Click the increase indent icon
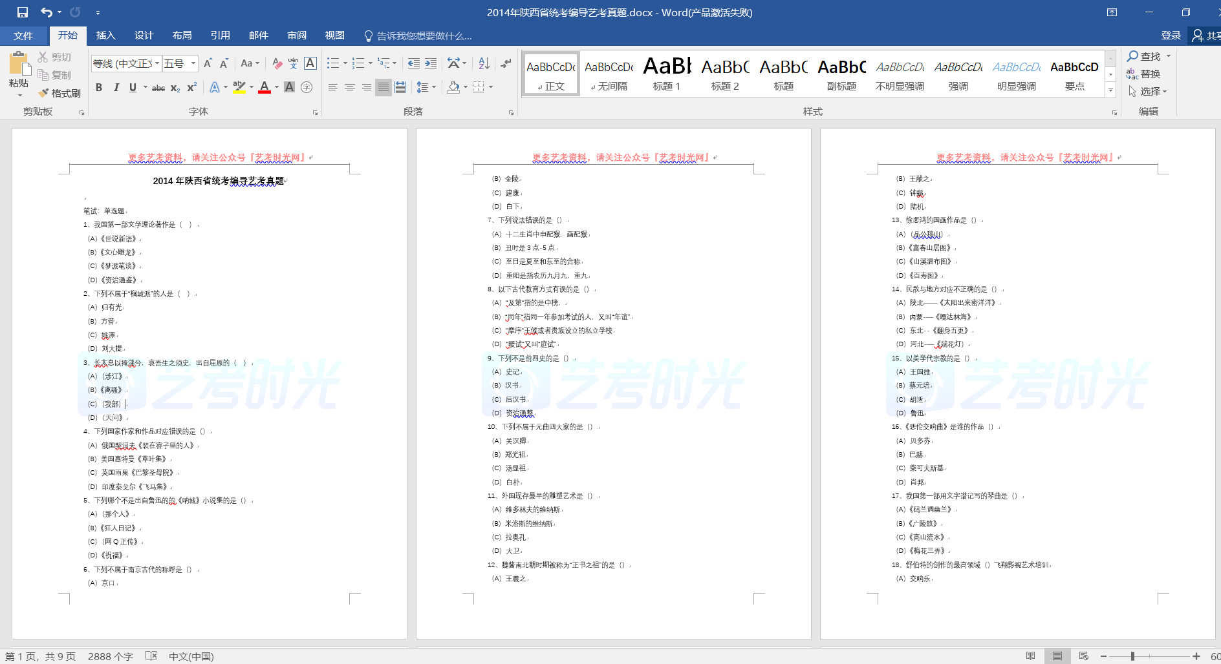This screenshot has width=1221, height=664. [431, 63]
